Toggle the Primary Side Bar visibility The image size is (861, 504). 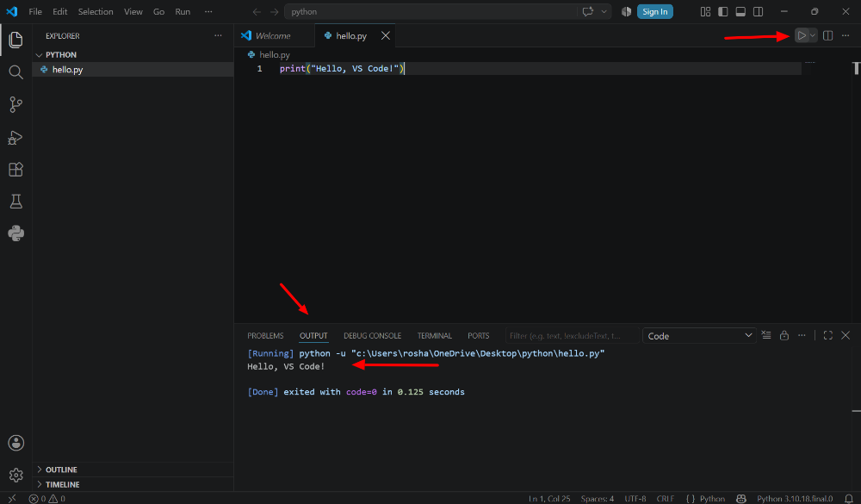(723, 11)
